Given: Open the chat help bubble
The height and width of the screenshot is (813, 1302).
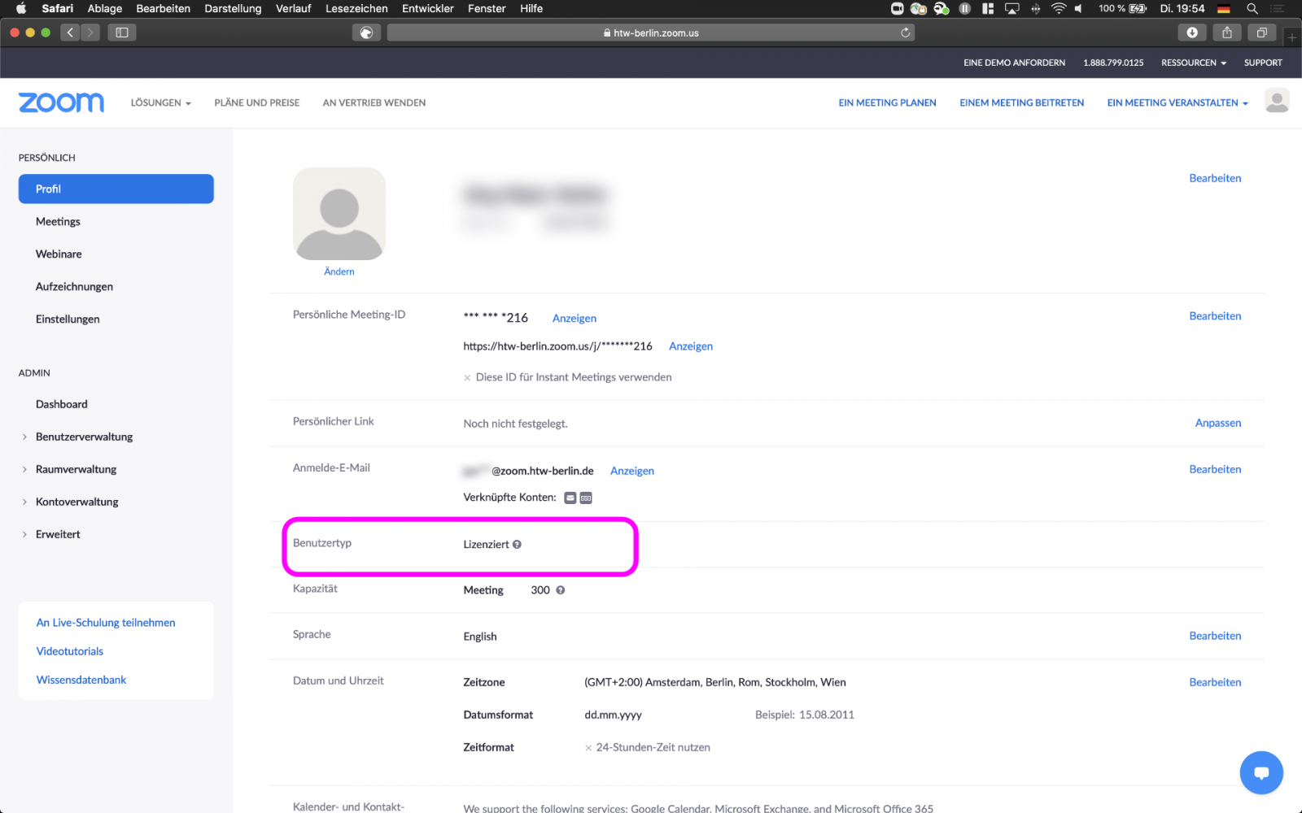Looking at the screenshot, I should point(1261,772).
